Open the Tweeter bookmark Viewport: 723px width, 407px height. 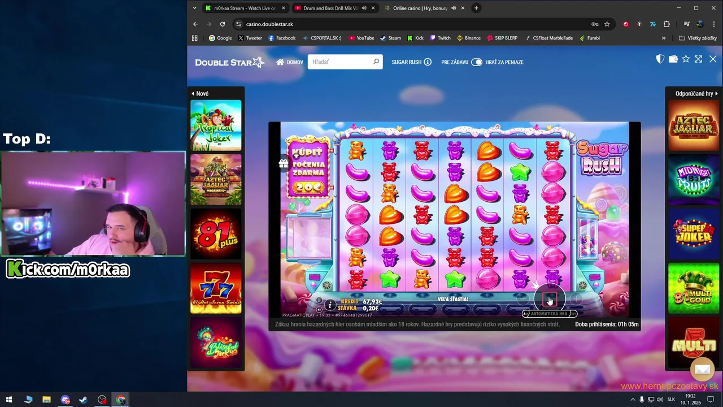tap(250, 38)
